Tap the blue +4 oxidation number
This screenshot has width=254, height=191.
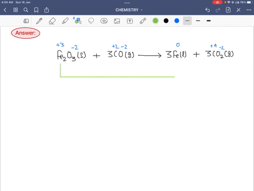[213, 46]
